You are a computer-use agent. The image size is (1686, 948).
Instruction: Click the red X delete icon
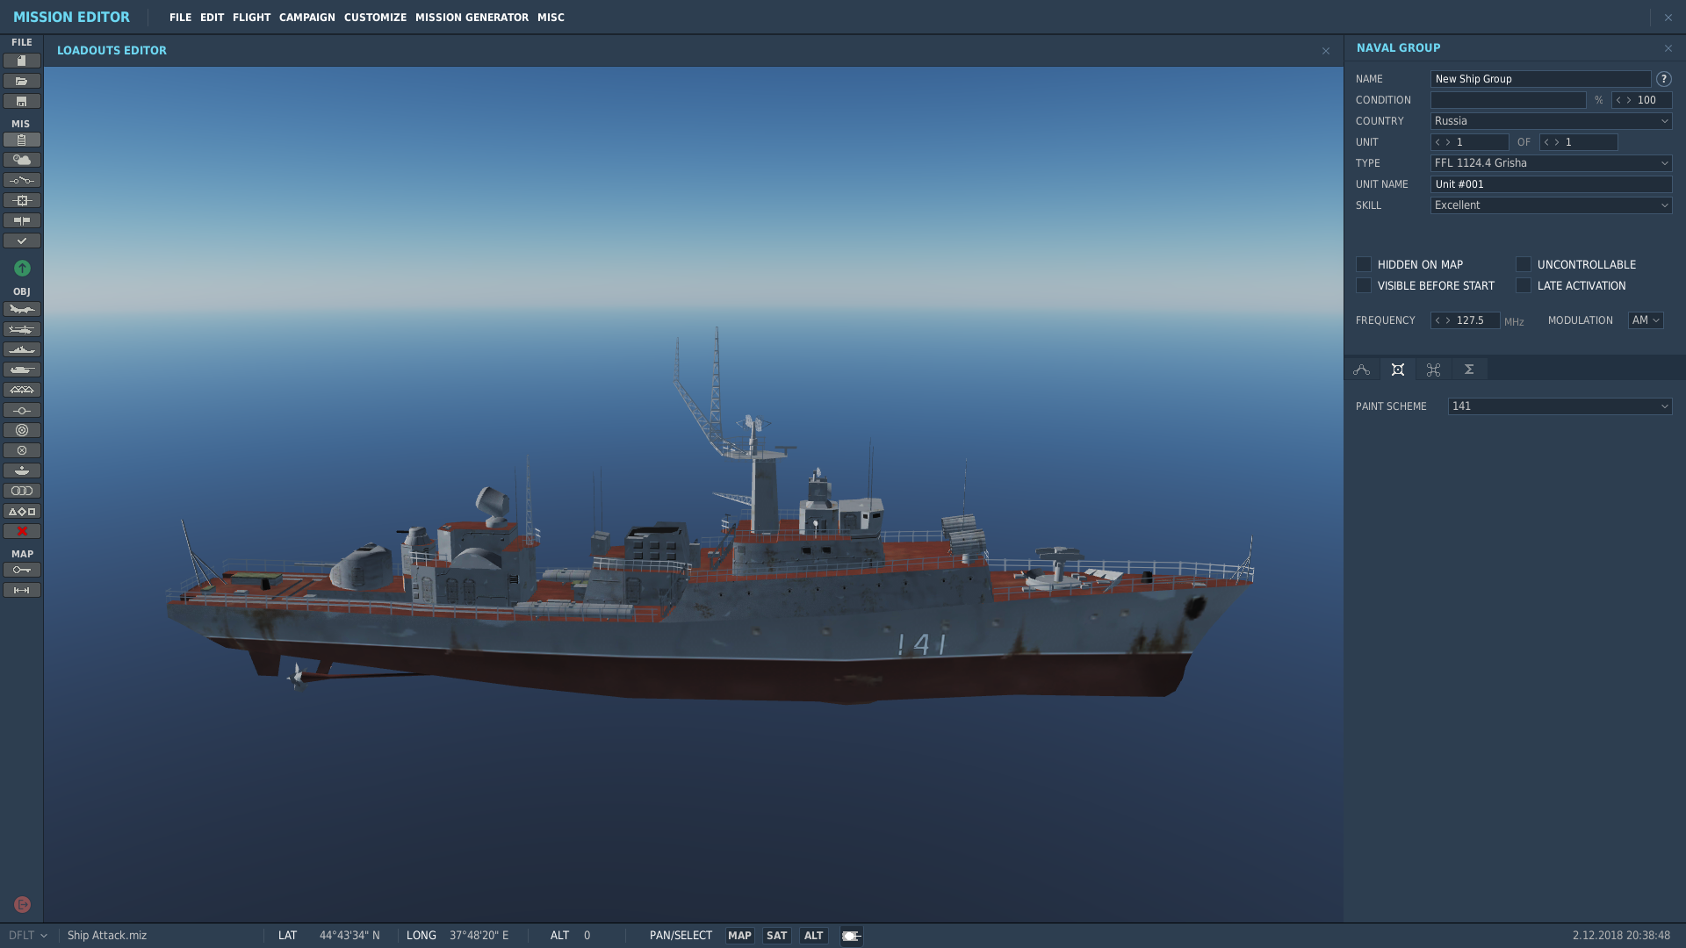click(x=22, y=531)
